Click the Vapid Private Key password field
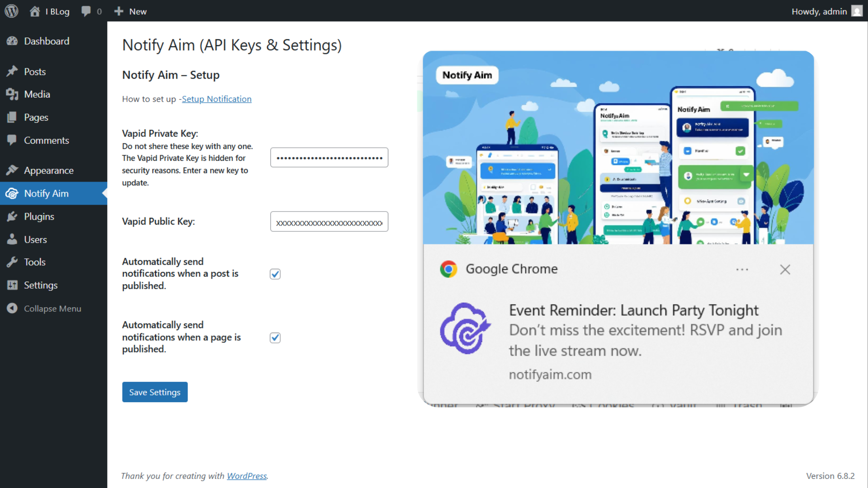 (329, 158)
